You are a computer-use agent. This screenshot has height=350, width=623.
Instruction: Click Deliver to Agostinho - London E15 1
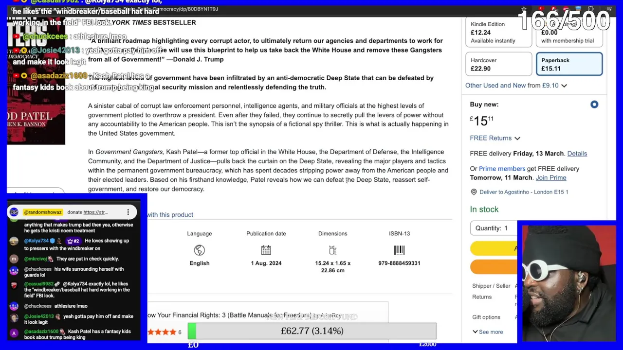coord(524,192)
